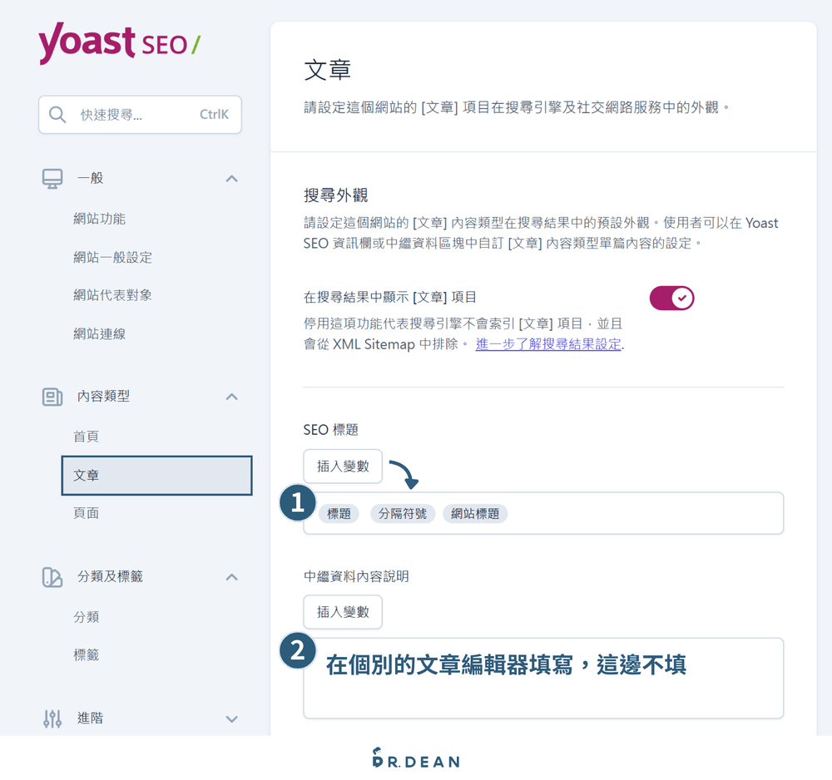Select the 標題 variable pill
This screenshot has height=780, width=832.
pyautogui.click(x=339, y=513)
